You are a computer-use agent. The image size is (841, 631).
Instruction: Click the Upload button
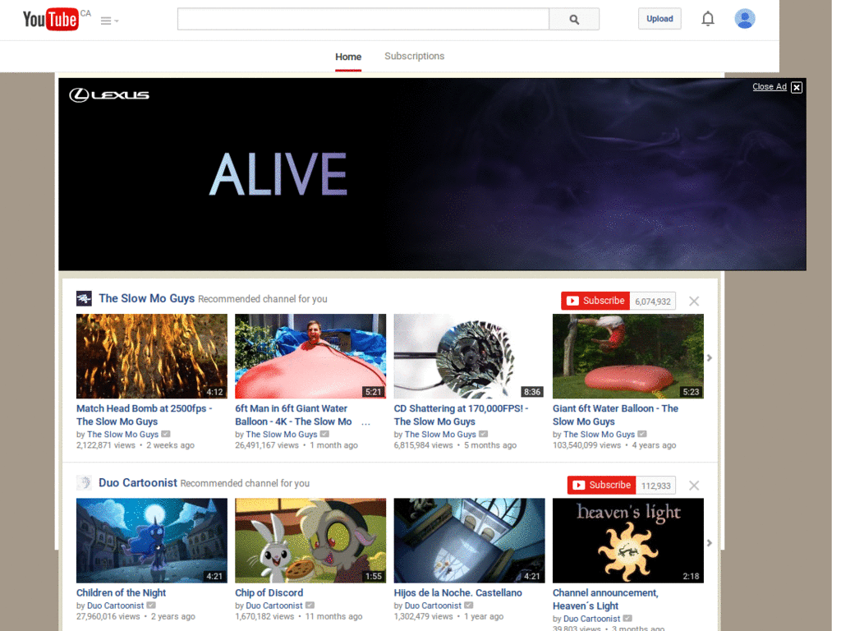click(x=659, y=19)
